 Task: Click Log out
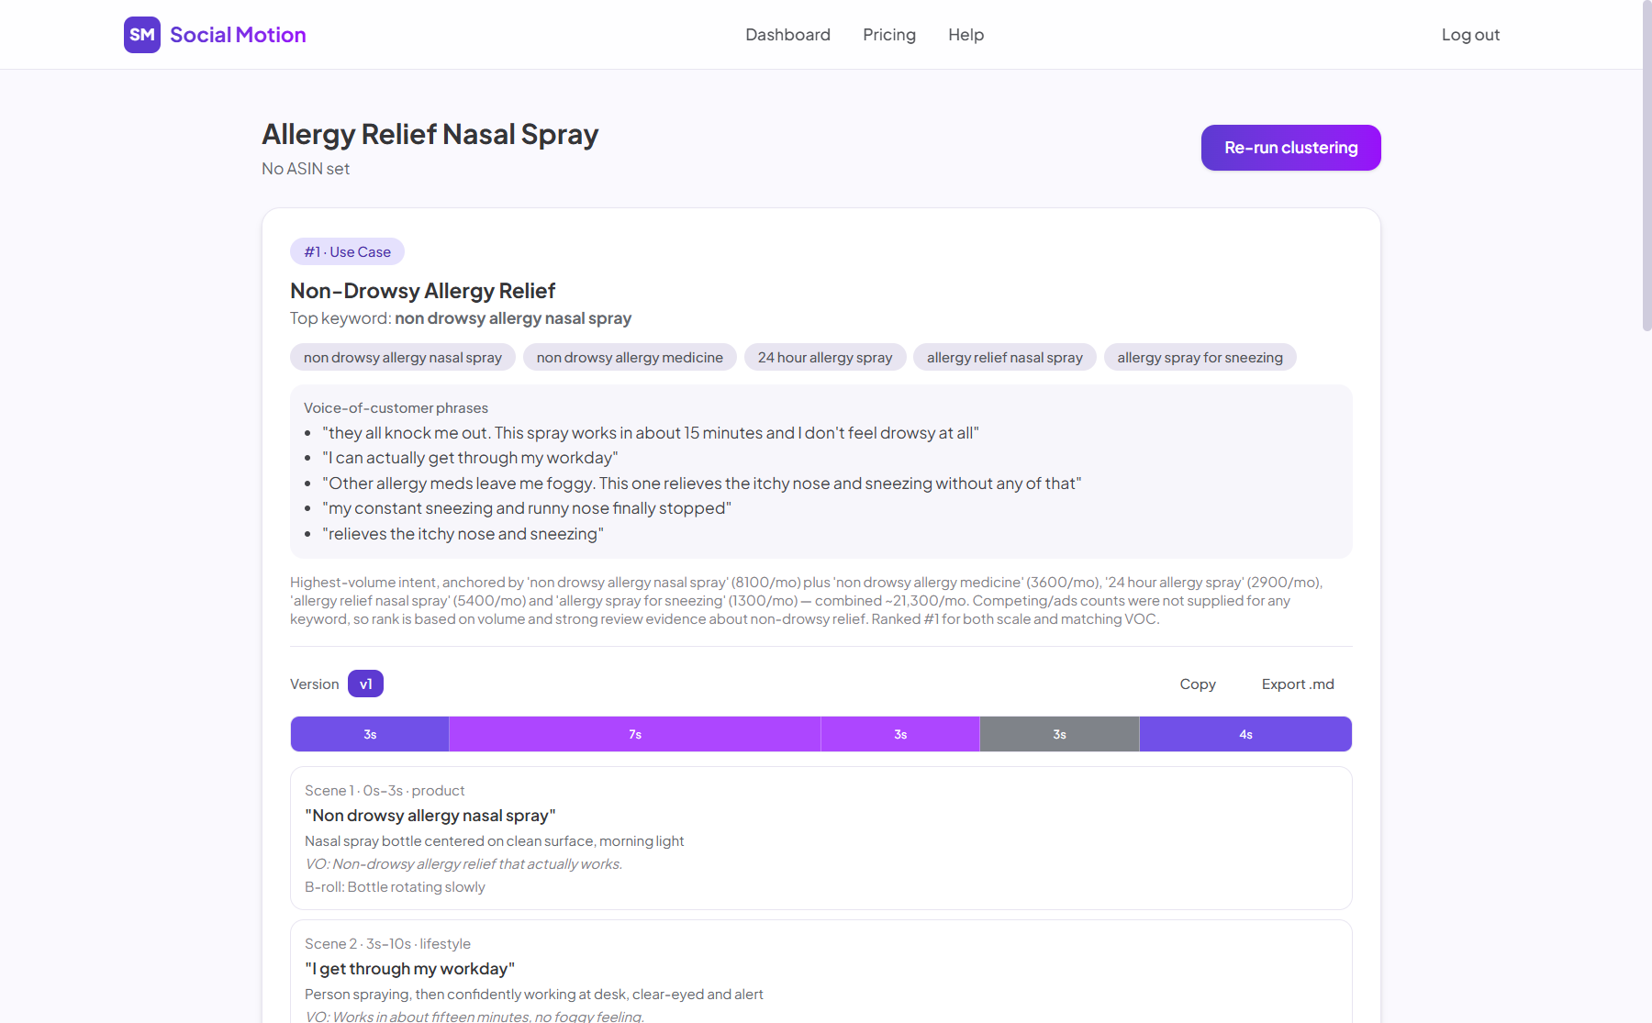click(1470, 35)
